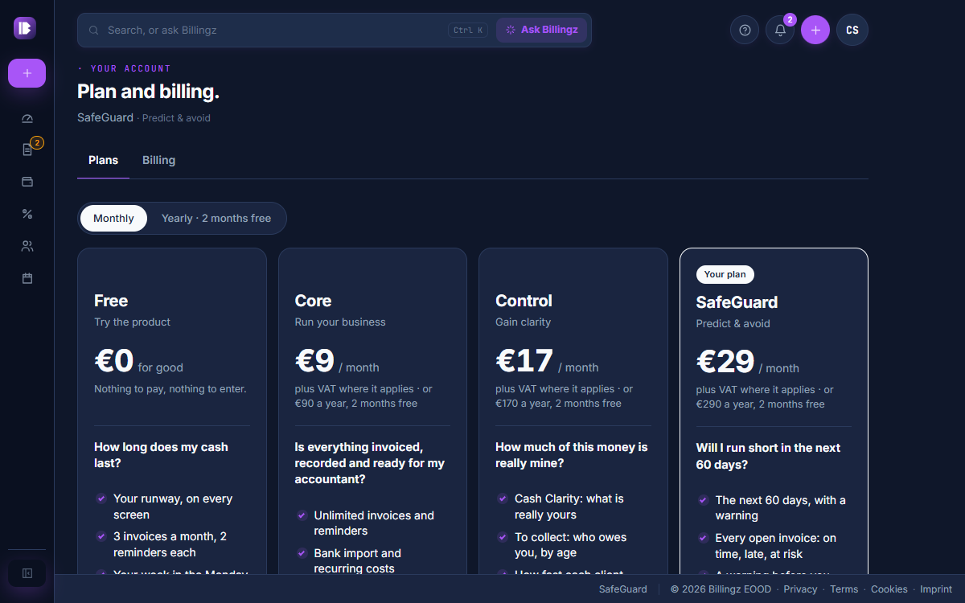Click the Core plan title
The height and width of the screenshot is (603, 965).
313,301
